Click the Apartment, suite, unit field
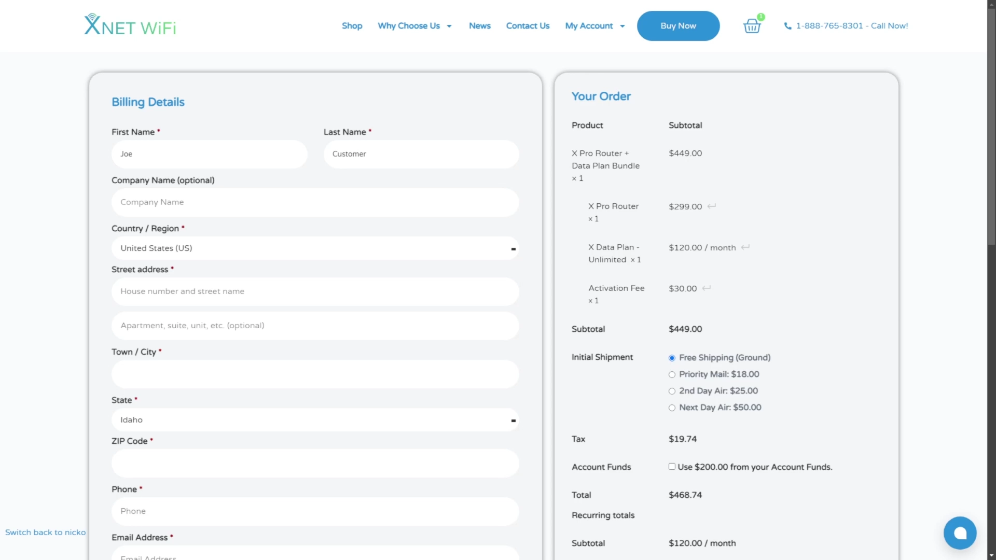Image resolution: width=996 pixels, height=560 pixels. [x=315, y=326]
